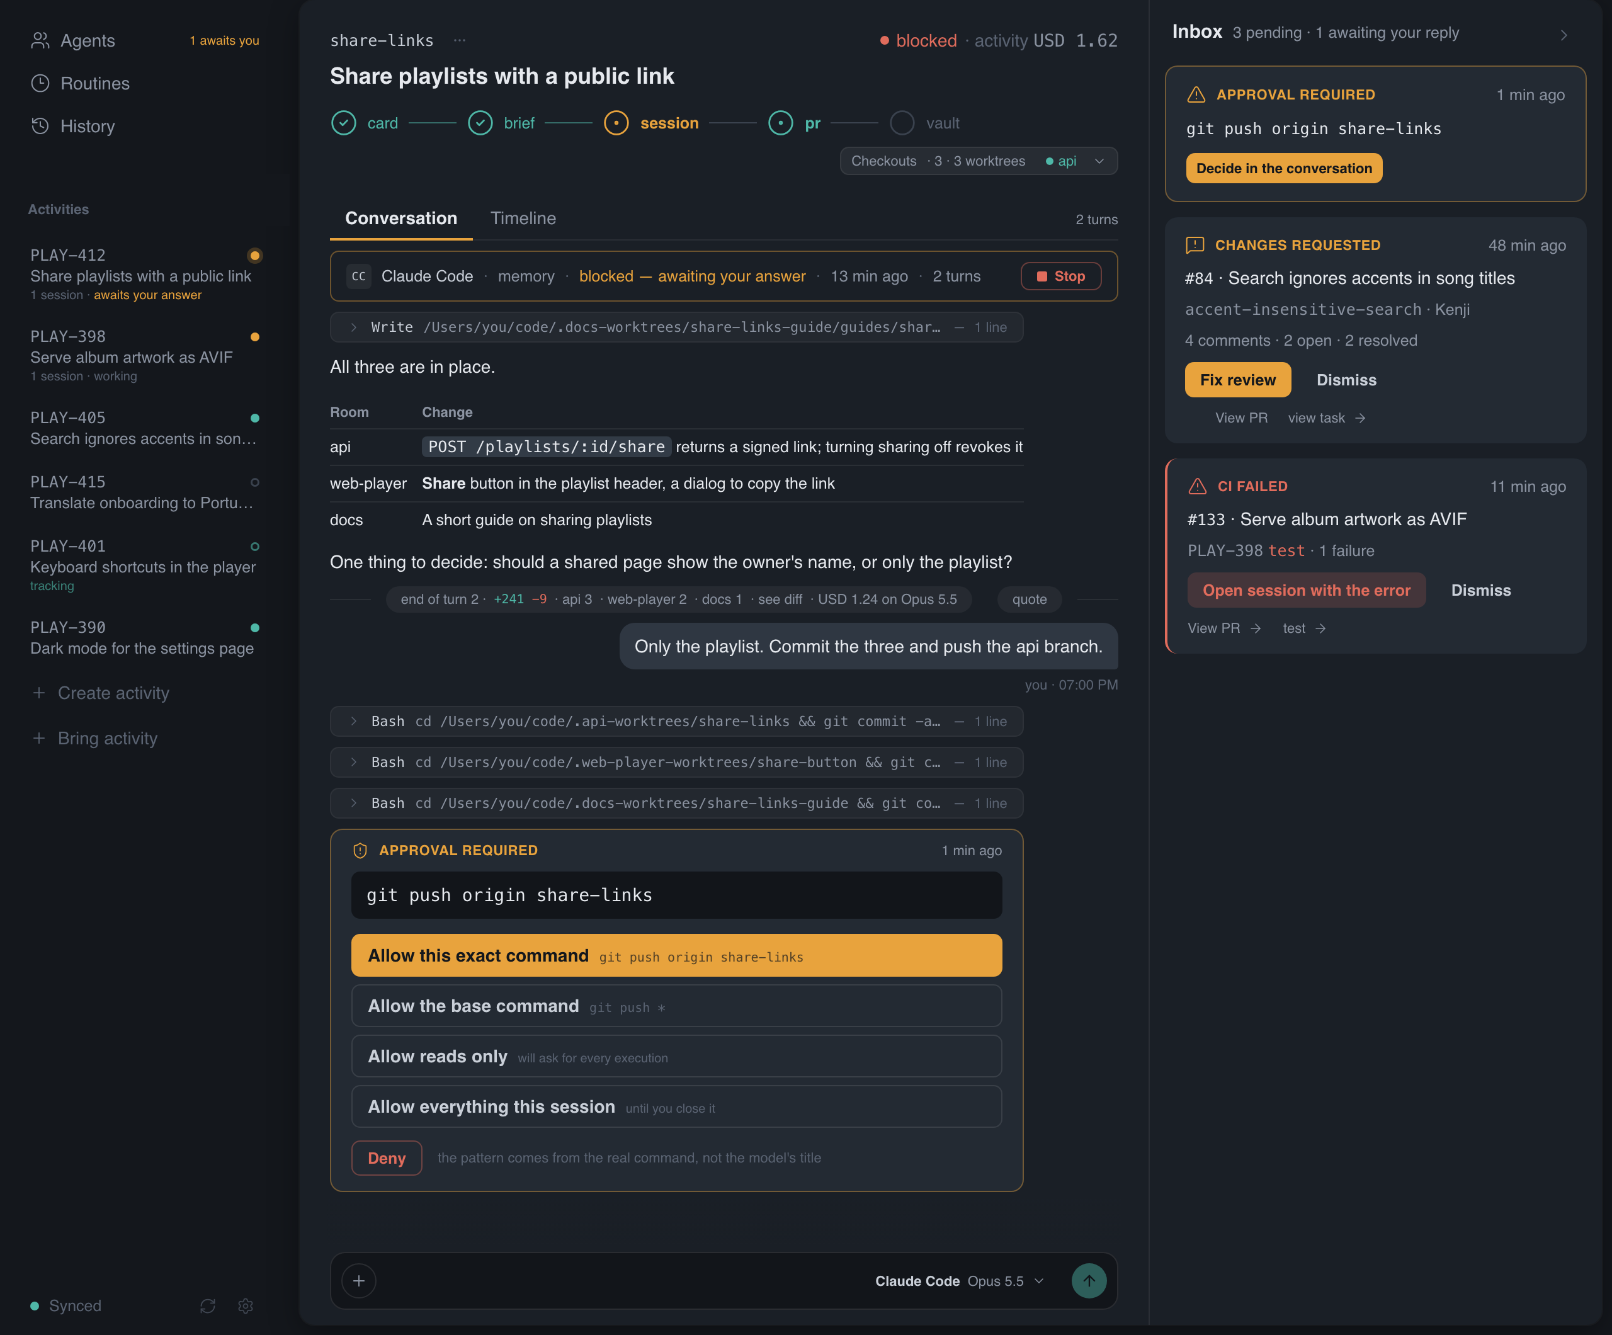The width and height of the screenshot is (1612, 1335).
Task: Expand the Bash docs-worktrees row
Action: pos(676,803)
